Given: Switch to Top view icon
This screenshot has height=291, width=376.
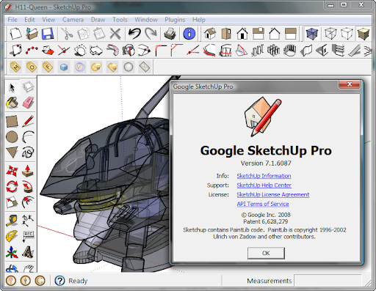Looking at the screenshot, I should tap(226, 34).
